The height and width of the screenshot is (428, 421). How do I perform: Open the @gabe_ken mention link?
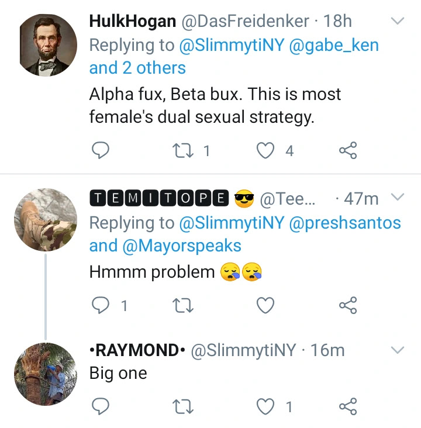point(334,45)
